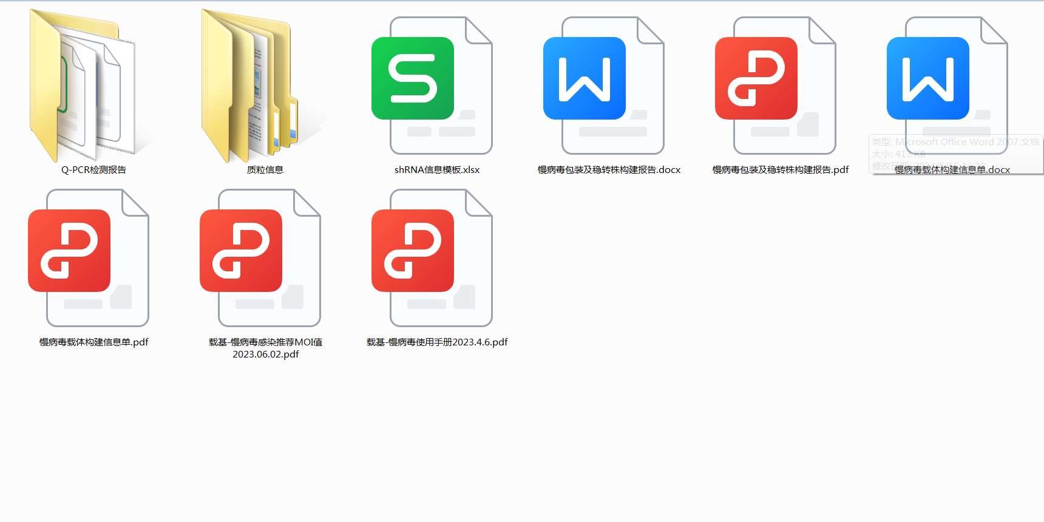This screenshot has height=522, width=1044.
Task: Select the 慢病毒载体构建信息单.pdf icon
Action: (88, 258)
